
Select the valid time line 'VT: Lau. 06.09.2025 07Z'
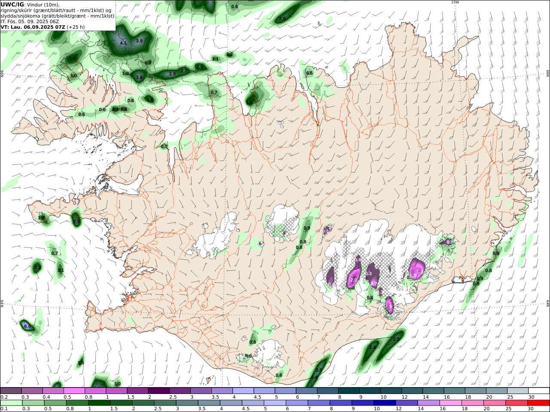pyautogui.click(x=33, y=27)
